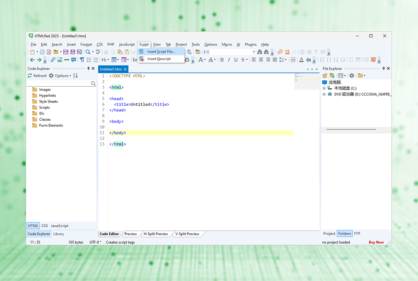Click the font color A icon
418x281 pixels.
301,60
